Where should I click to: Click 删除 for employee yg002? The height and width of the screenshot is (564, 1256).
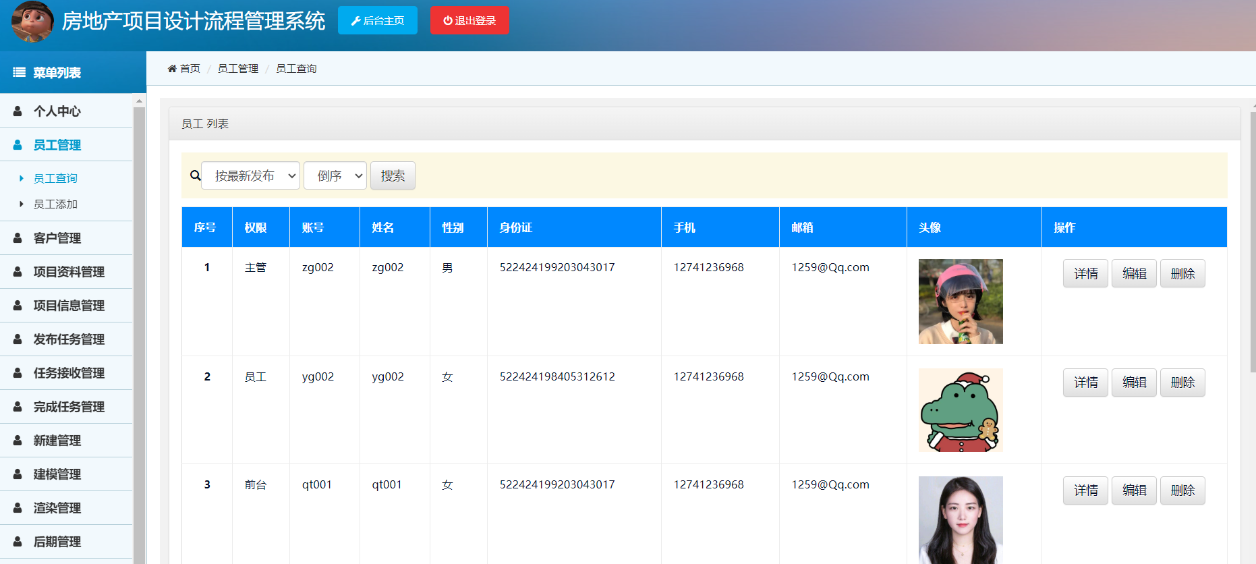tap(1182, 383)
